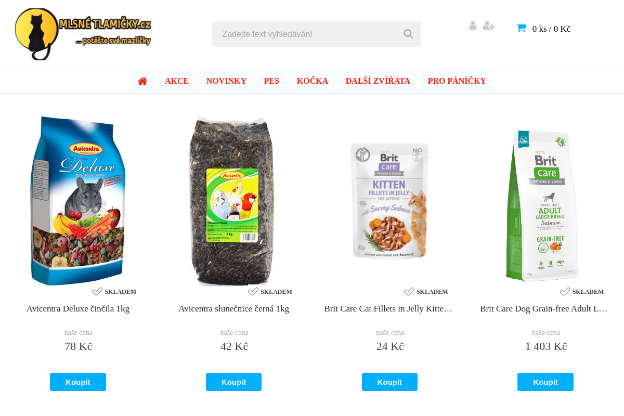Open the AKCE menu item
This screenshot has width=624, height=416.
pyautogui.click(x=177, y=81)
